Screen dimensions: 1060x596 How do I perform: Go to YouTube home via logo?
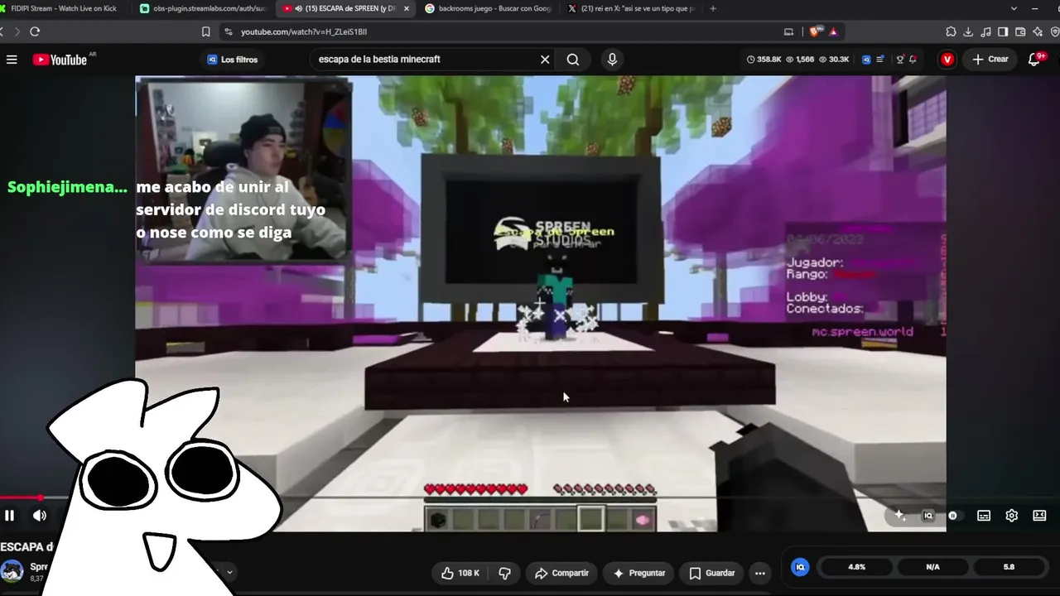pyautogui.click(x=60, y=60)
